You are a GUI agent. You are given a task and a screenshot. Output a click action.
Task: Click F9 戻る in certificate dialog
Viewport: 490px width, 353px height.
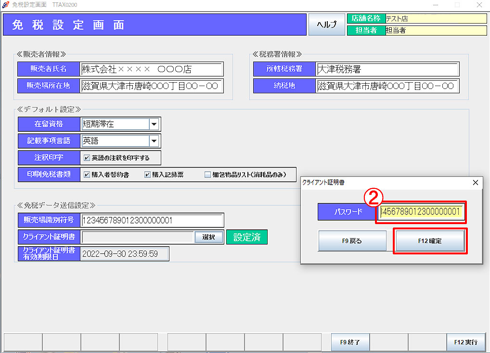tap(352, 240)
